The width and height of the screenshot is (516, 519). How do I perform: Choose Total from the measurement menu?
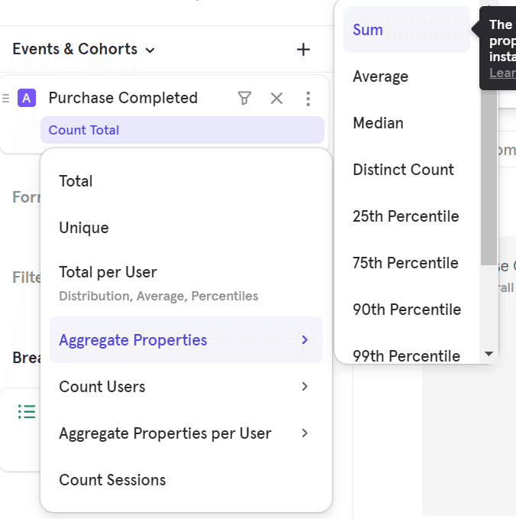point(186,181)
